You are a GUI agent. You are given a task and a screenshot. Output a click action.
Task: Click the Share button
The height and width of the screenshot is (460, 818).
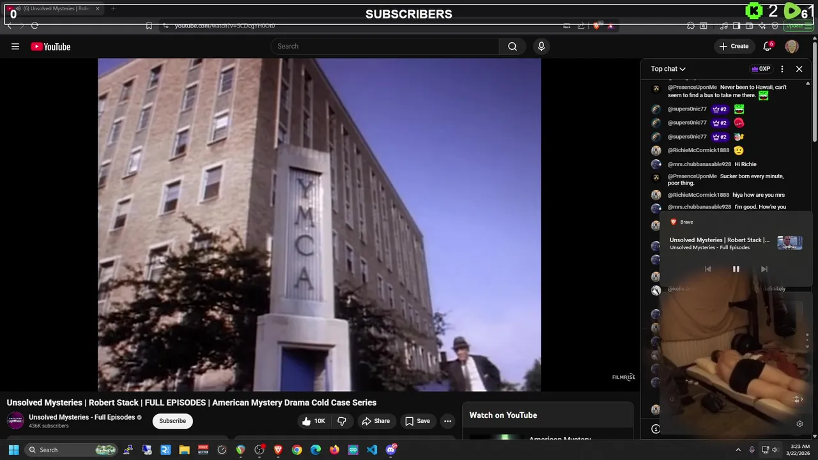pyautogui.click(x=375, y=421)
